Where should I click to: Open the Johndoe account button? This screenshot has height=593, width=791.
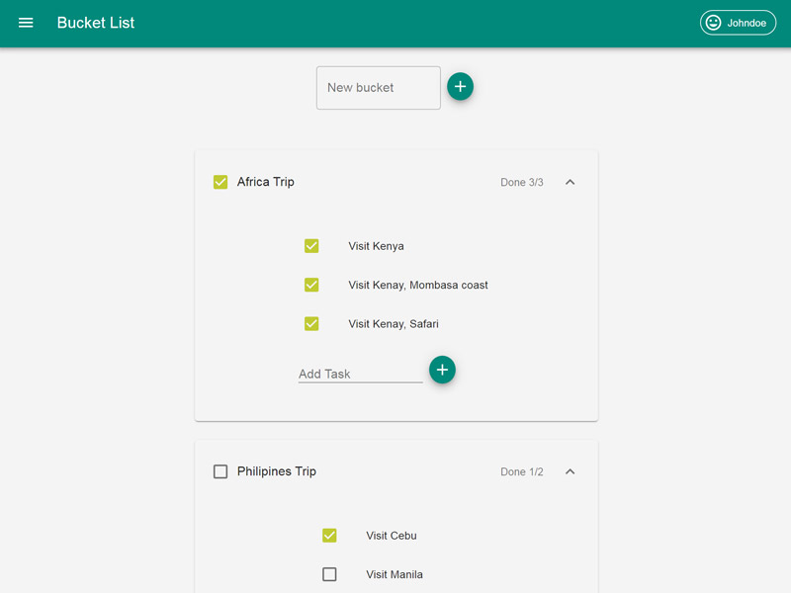point(739,23)
